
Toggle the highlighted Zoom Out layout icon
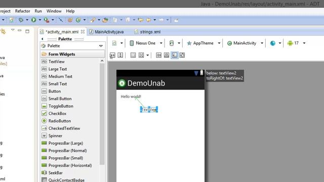[x=174, y=55]
